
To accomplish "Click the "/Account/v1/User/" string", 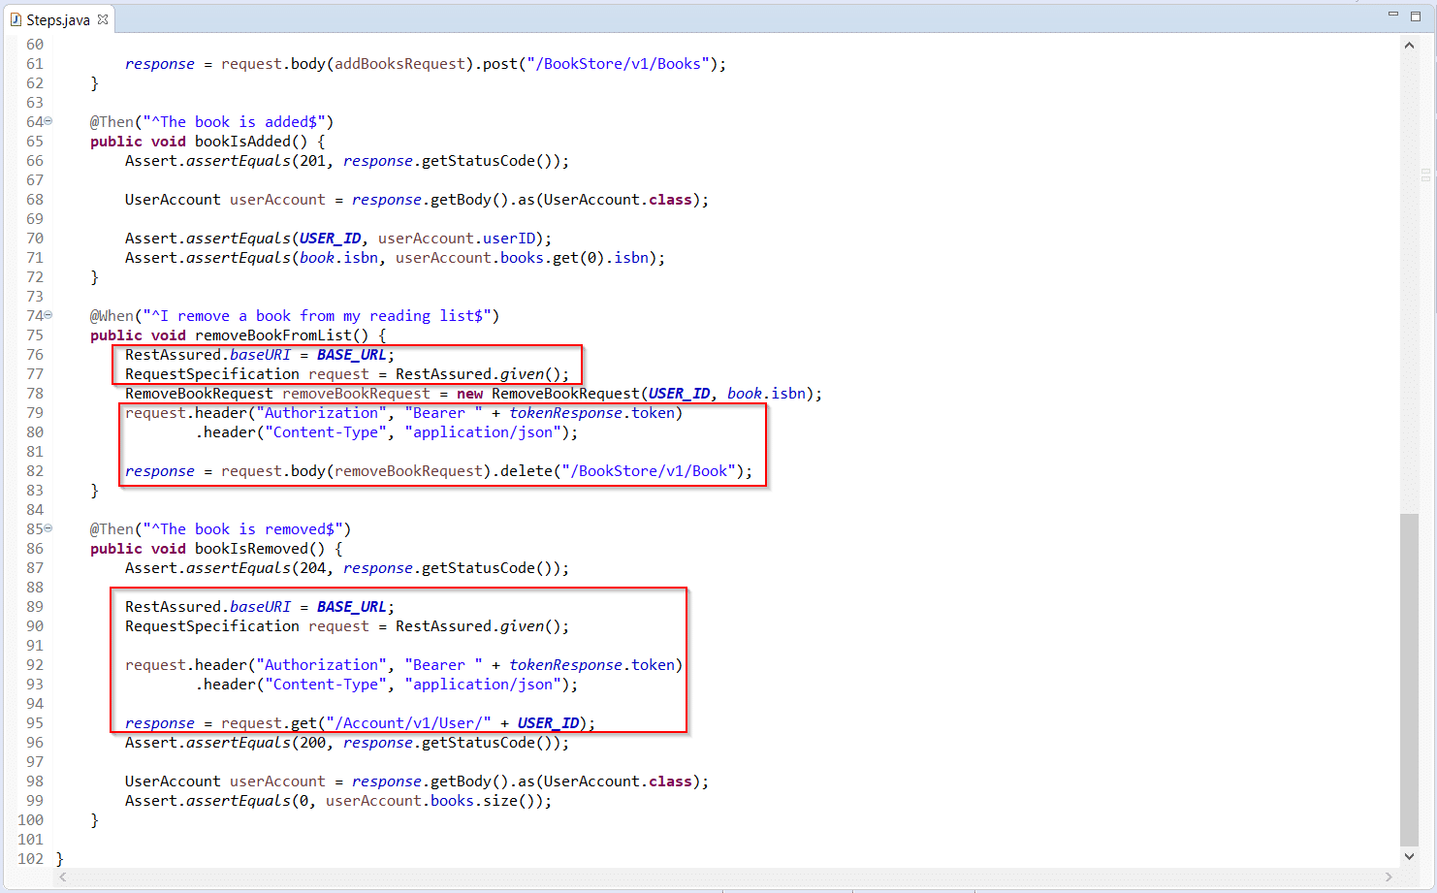I will coord(408,723).
